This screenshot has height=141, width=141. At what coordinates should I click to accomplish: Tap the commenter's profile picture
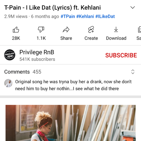(x=8, y=83)
